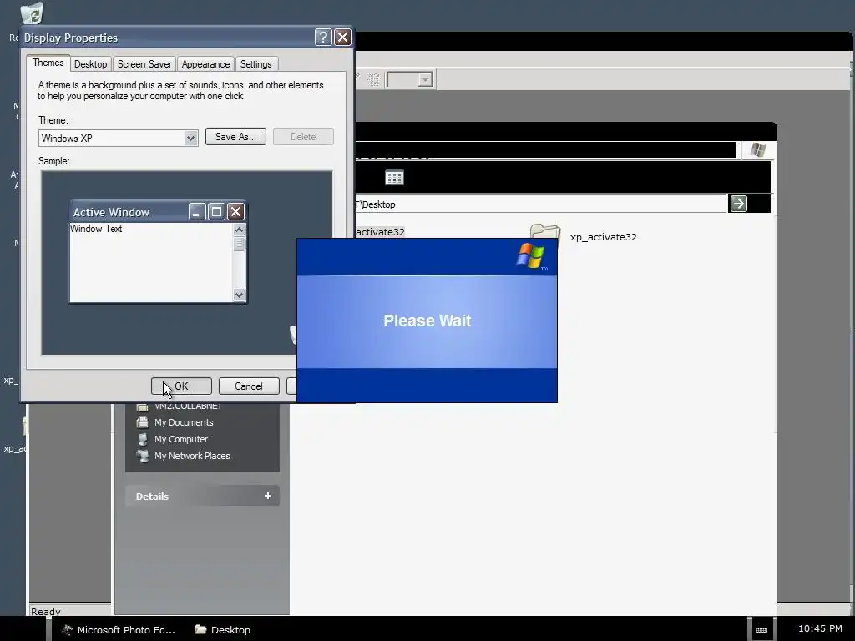Click the Recycle Bin desktop icon

point(33,13)
